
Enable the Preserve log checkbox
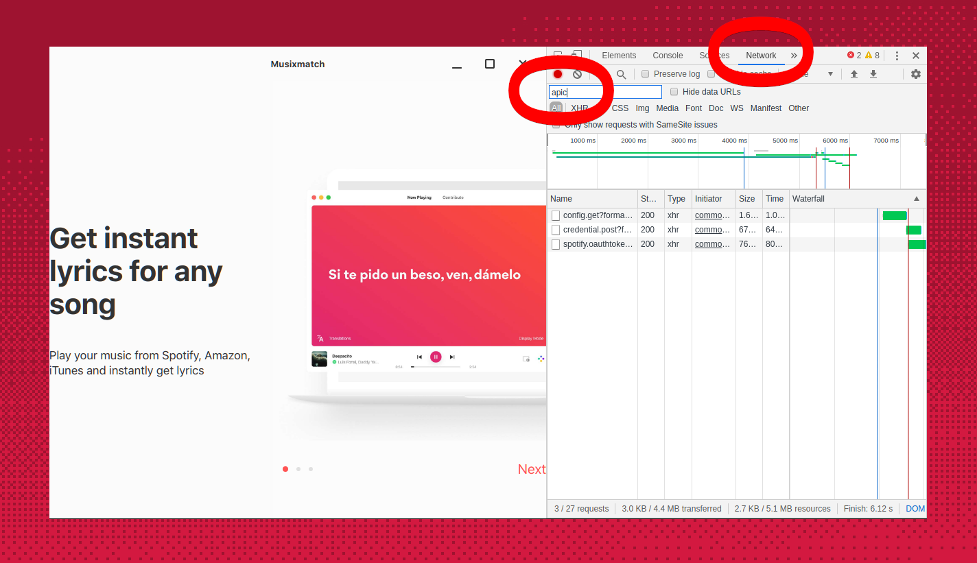pos(645,74)
